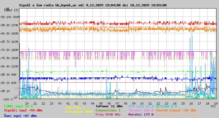Click the '-95 10' y-axis label
The height and width of the screenshot is (118, 219).
point(5,91)
